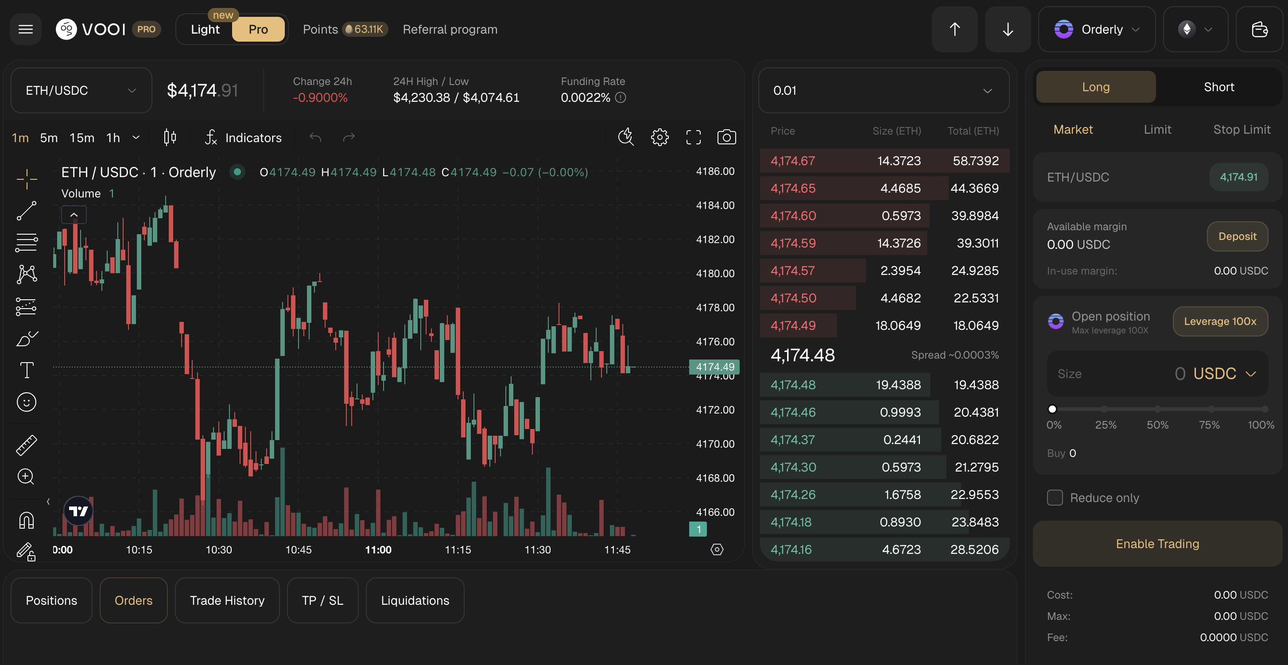Switch to Pro mode
The image size is (1288, 665).
pyautogui.click(x=258, y=30)
